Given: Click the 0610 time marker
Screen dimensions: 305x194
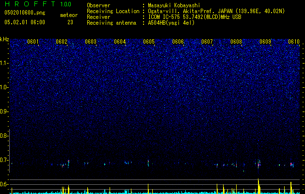Looking at the screenshot, I should (x=294, y=42).
